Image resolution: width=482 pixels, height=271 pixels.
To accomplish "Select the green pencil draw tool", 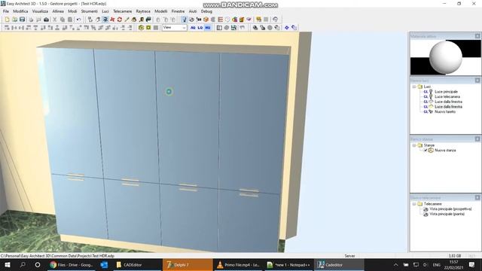I will point(127,20).
